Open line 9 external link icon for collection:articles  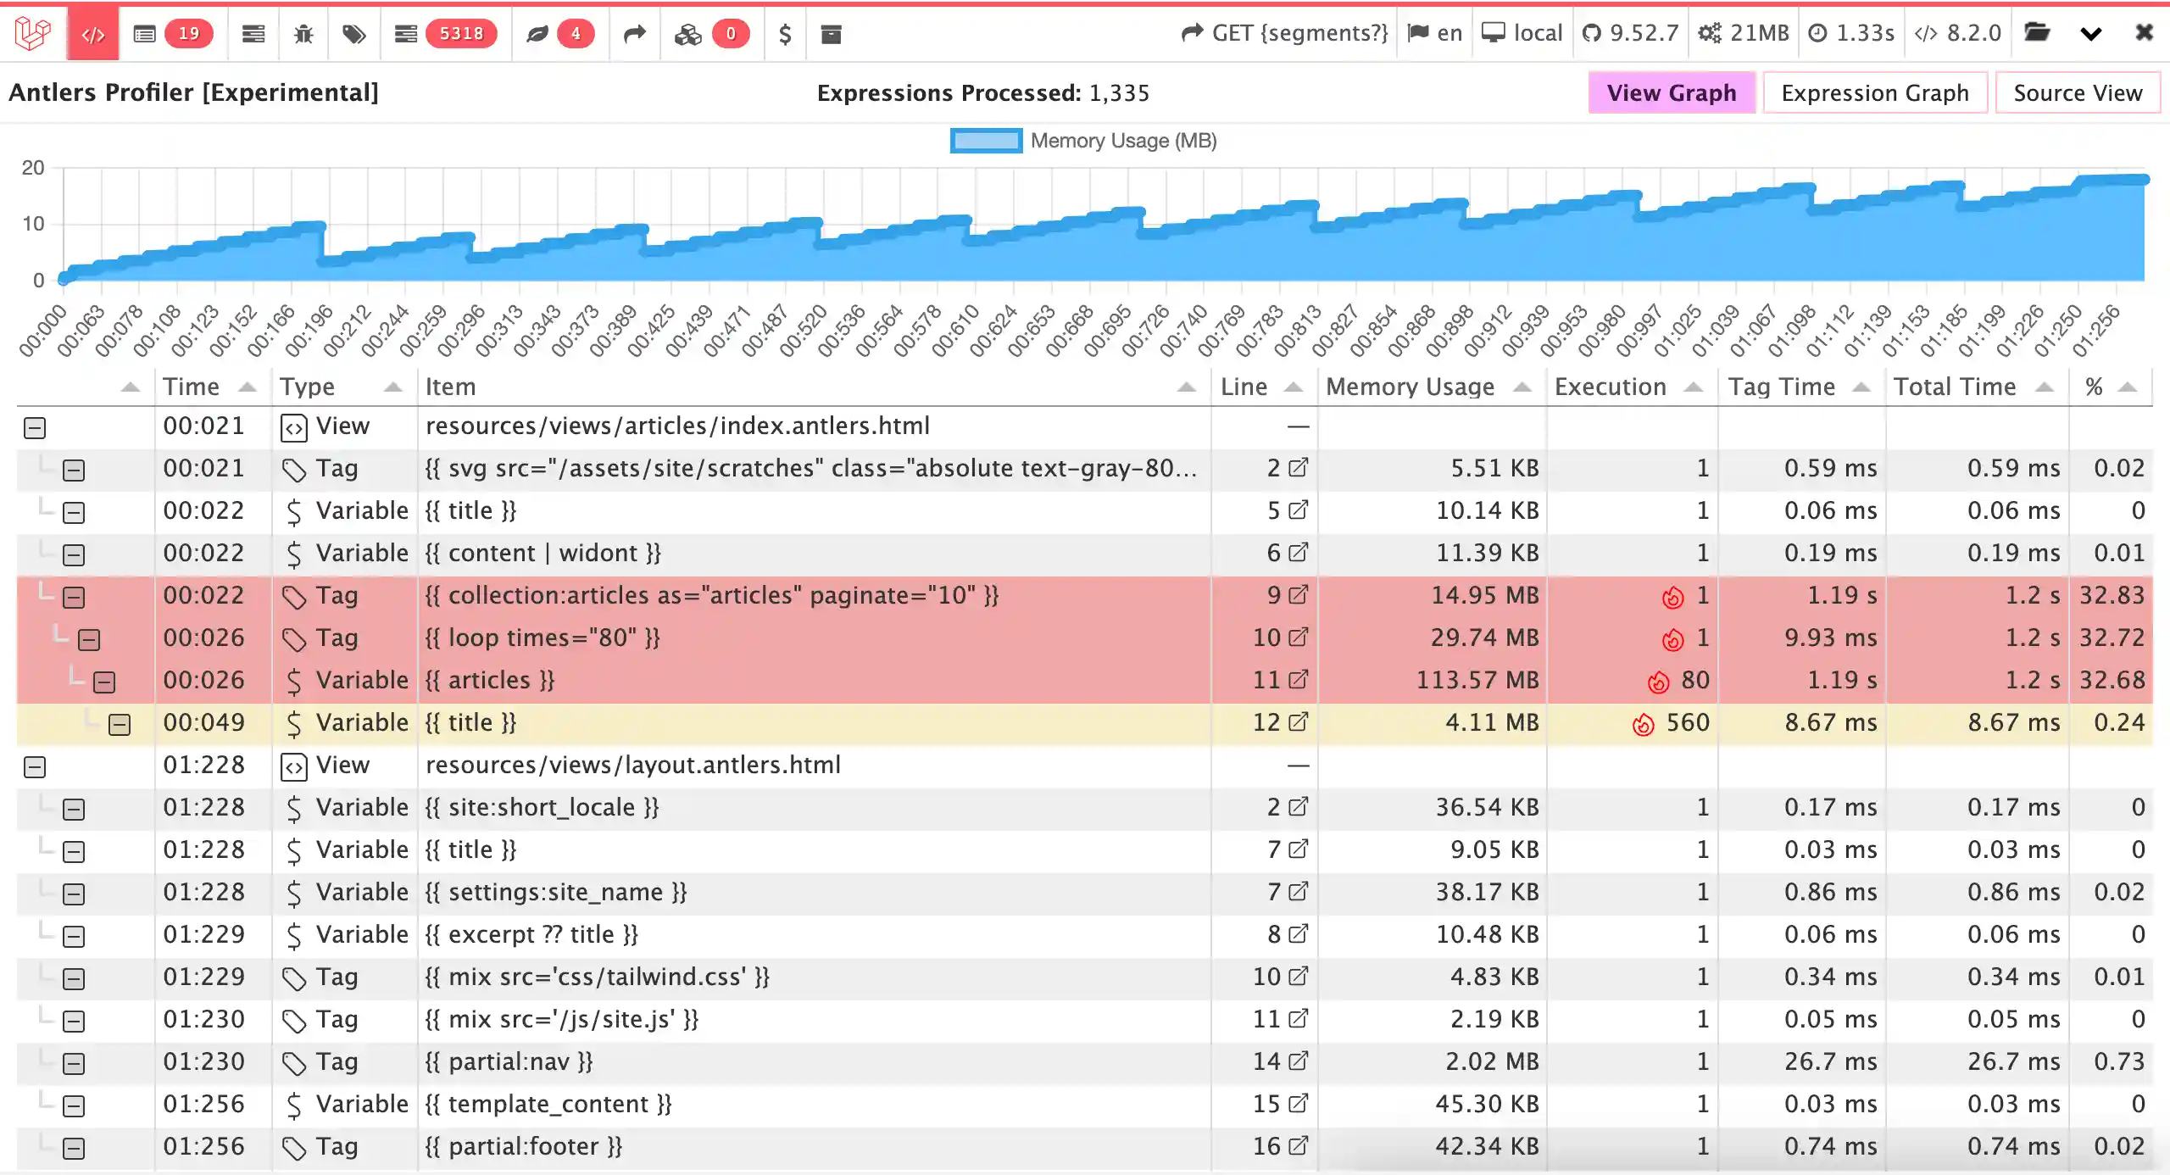pyautogui.click(x=1298, y=595)
